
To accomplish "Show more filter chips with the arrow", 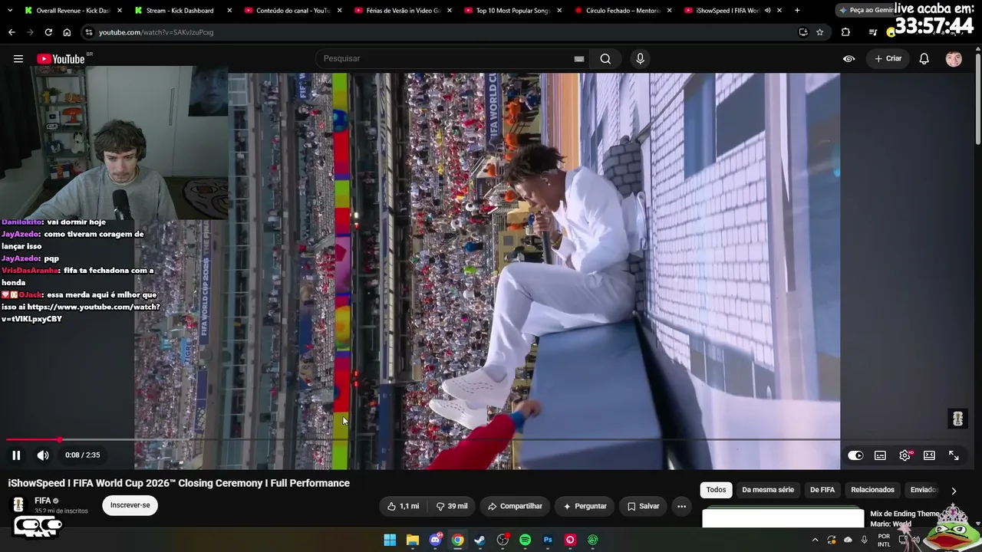I will [x=954, y=491].
